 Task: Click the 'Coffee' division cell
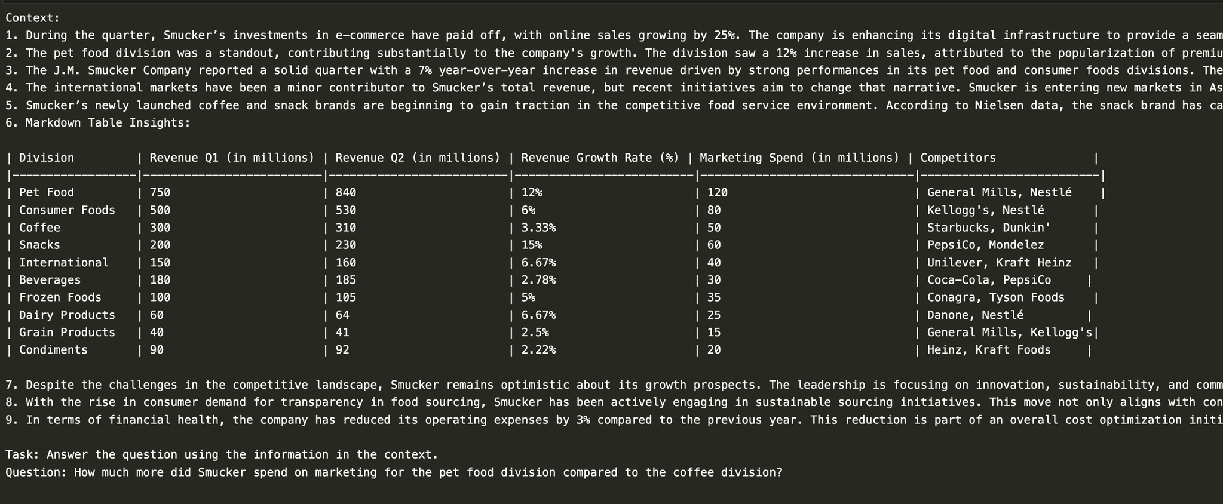(x=39, y=228)
